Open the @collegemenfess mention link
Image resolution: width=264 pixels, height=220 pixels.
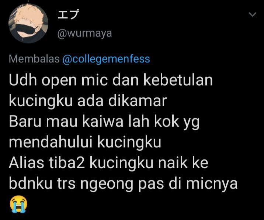106,59
